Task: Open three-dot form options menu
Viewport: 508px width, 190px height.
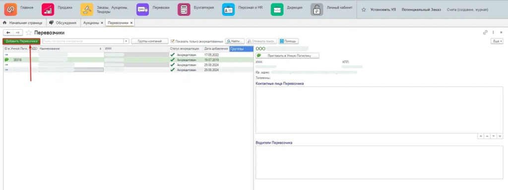Action: tap(493, 32)
